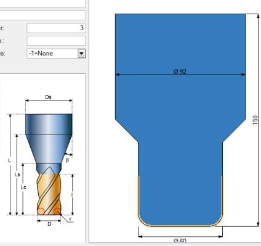Click the narrow blue cutter body in the preview

(x=180, y=183)
